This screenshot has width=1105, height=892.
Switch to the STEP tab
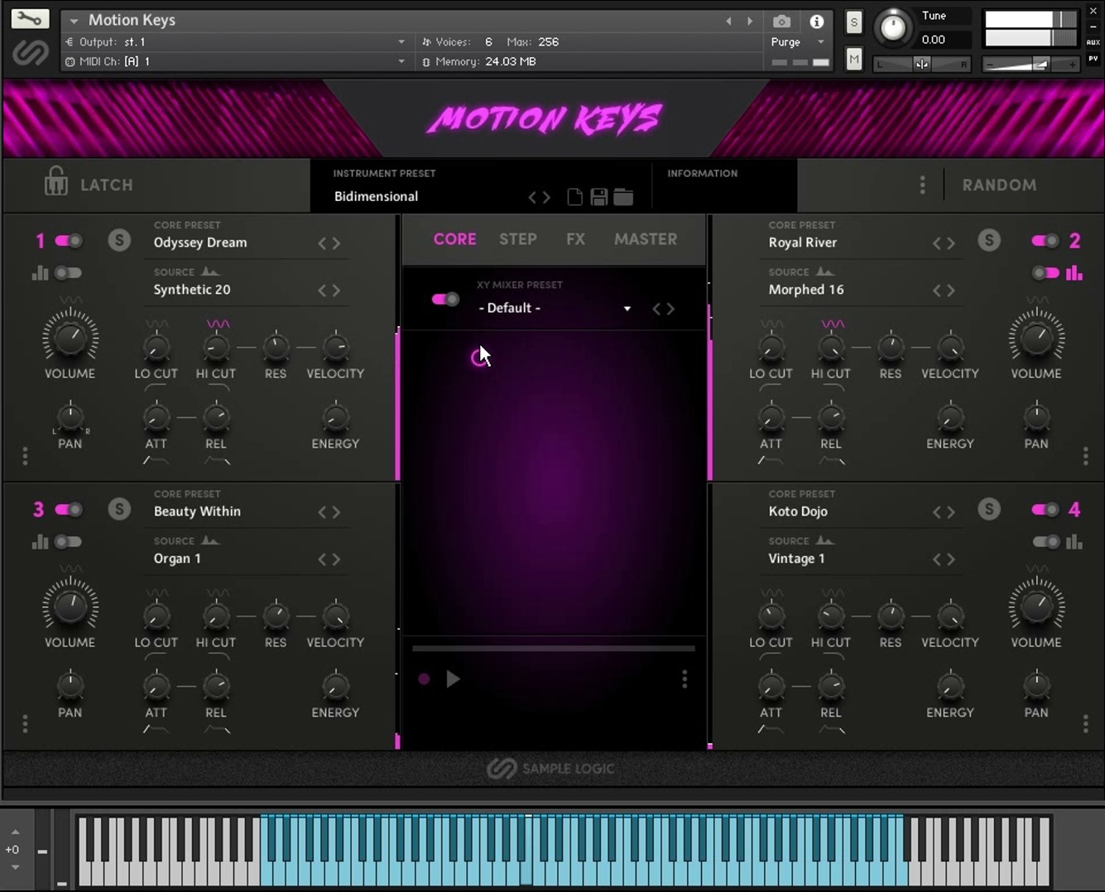click(518, 239)
